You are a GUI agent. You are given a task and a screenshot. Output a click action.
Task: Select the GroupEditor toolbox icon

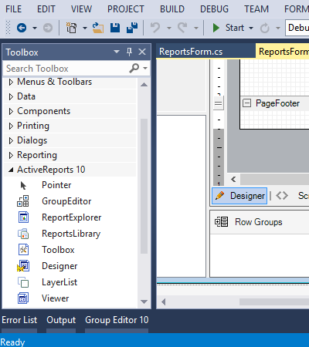[23, 201]
